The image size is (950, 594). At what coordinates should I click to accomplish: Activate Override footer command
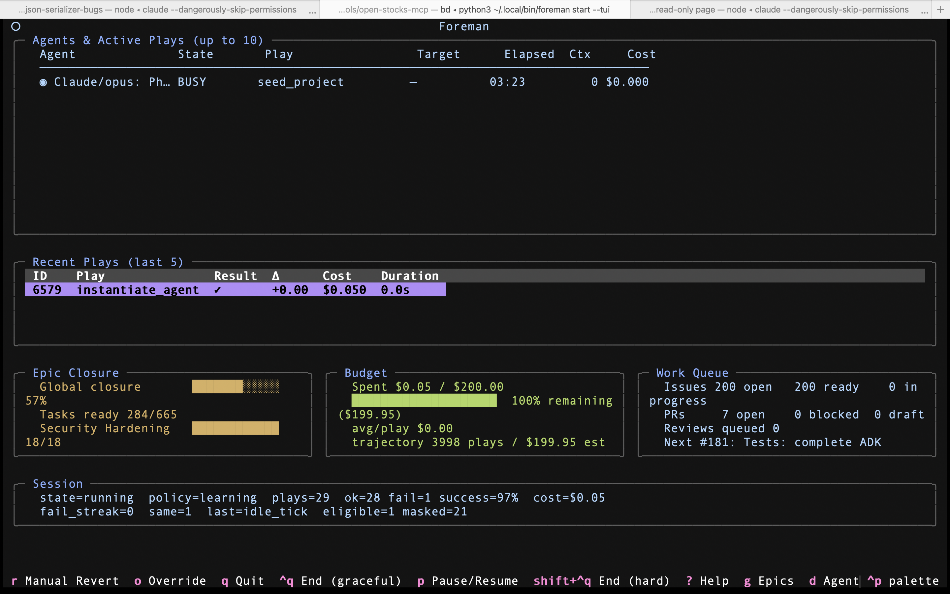pos(170,581)
